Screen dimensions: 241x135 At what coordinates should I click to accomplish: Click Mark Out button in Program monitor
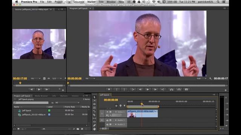point(124,90)
